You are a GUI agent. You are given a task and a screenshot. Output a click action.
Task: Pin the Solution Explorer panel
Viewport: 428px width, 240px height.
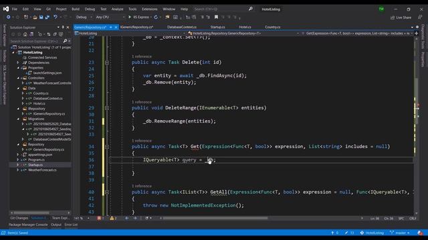[63, 27]
